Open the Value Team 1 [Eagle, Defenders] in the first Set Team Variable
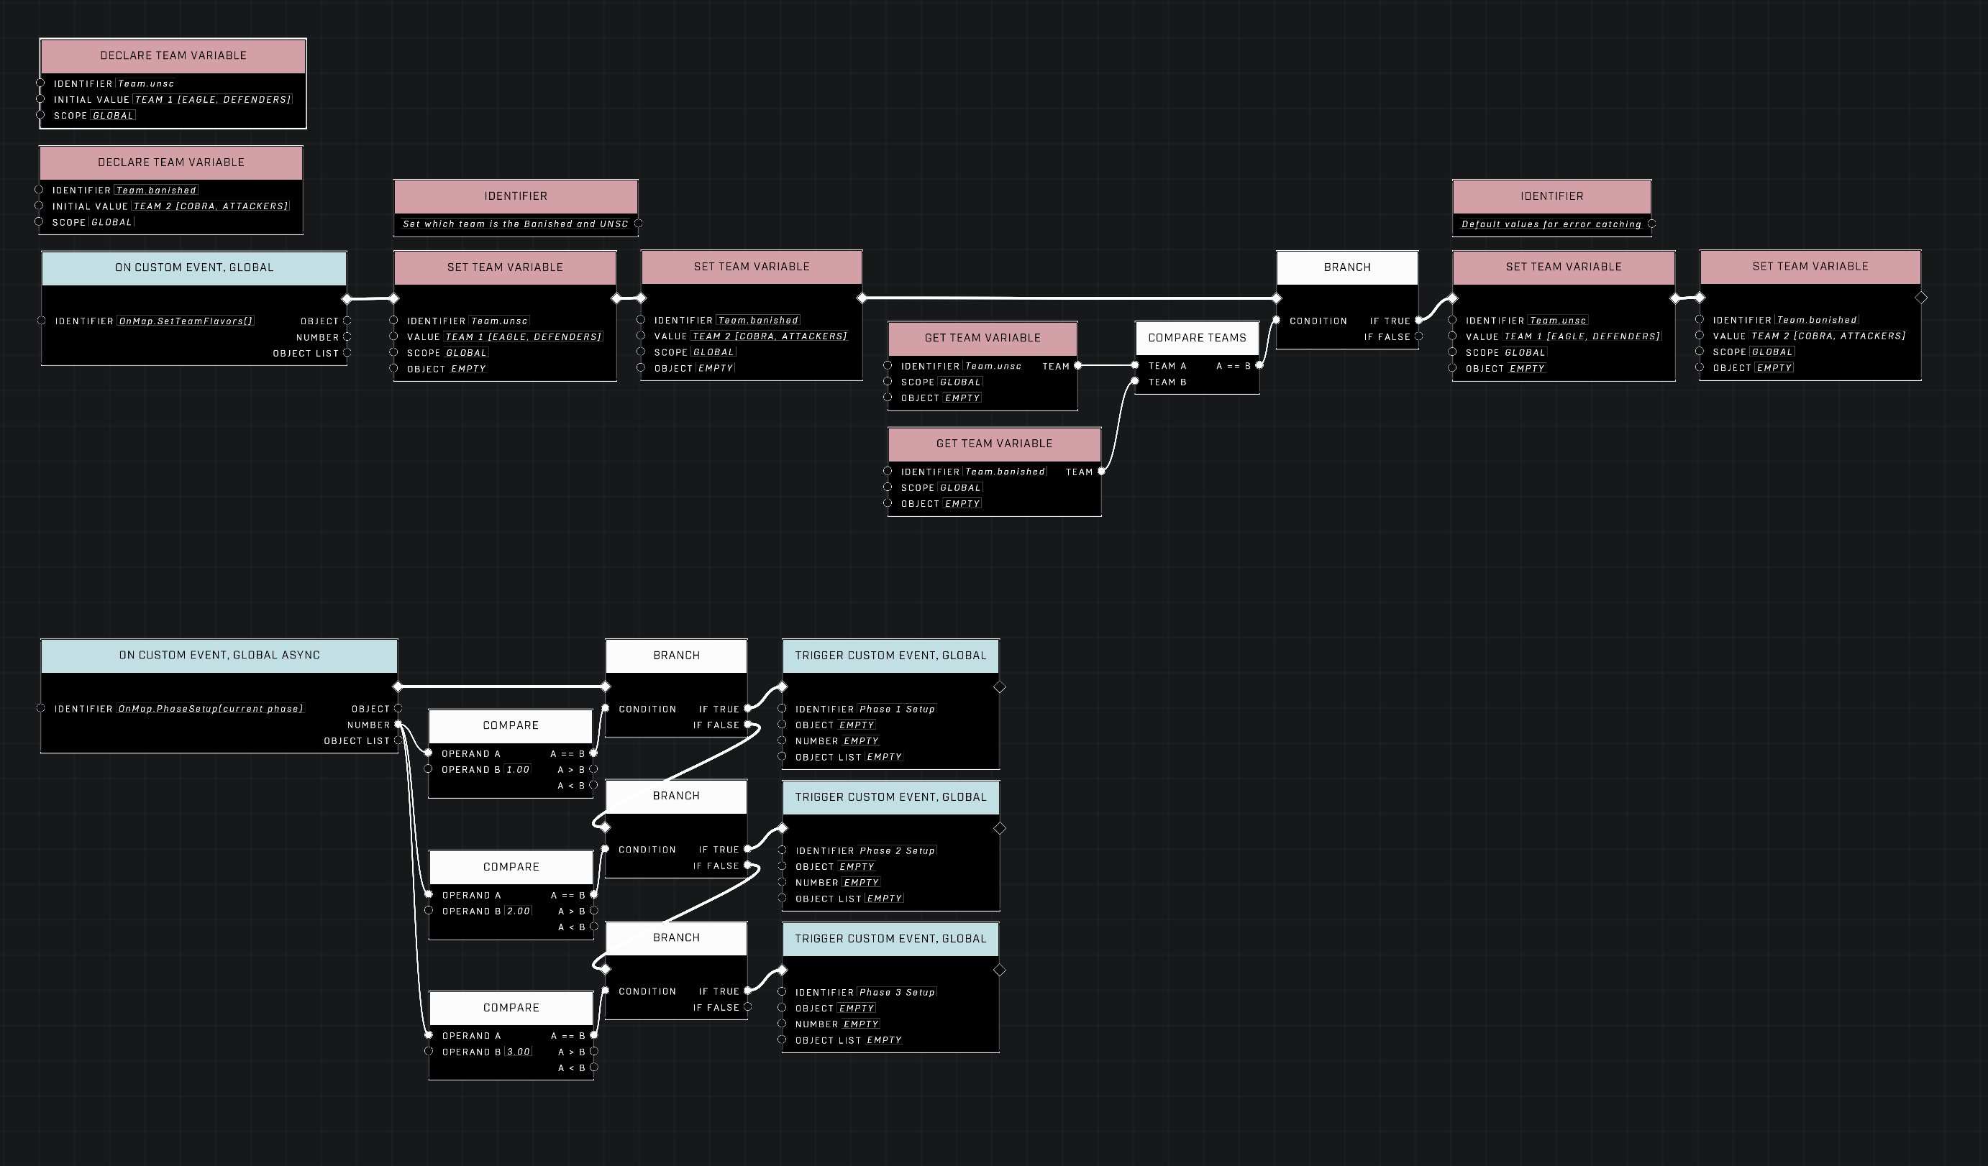 (x=523, y=337)
